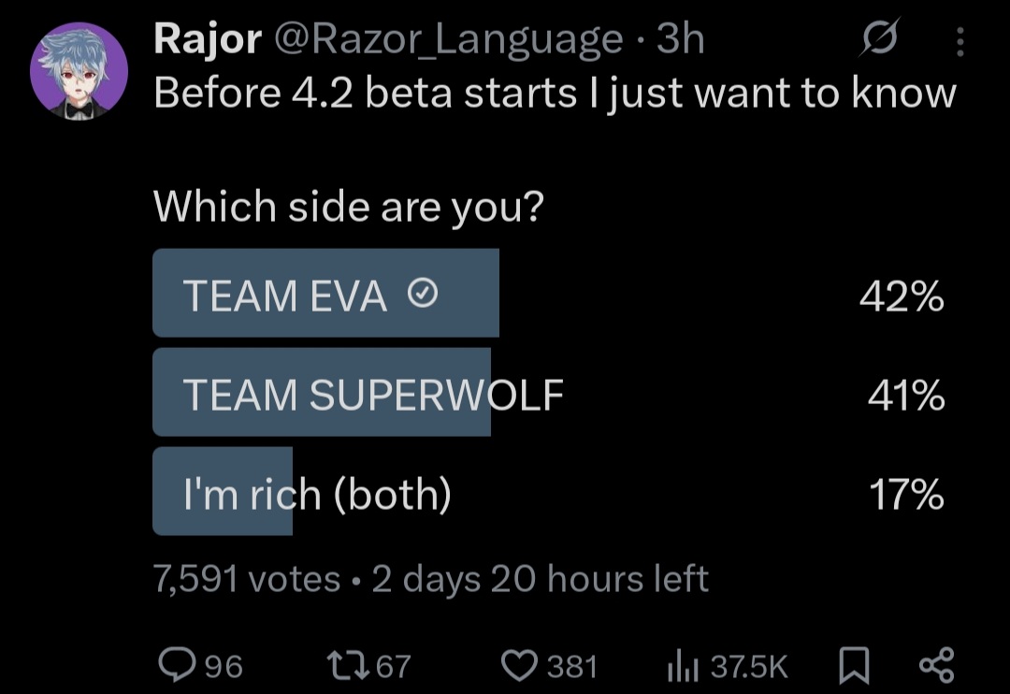
Task: Click the 17% result for I'm rich
Action: point(906,495)
